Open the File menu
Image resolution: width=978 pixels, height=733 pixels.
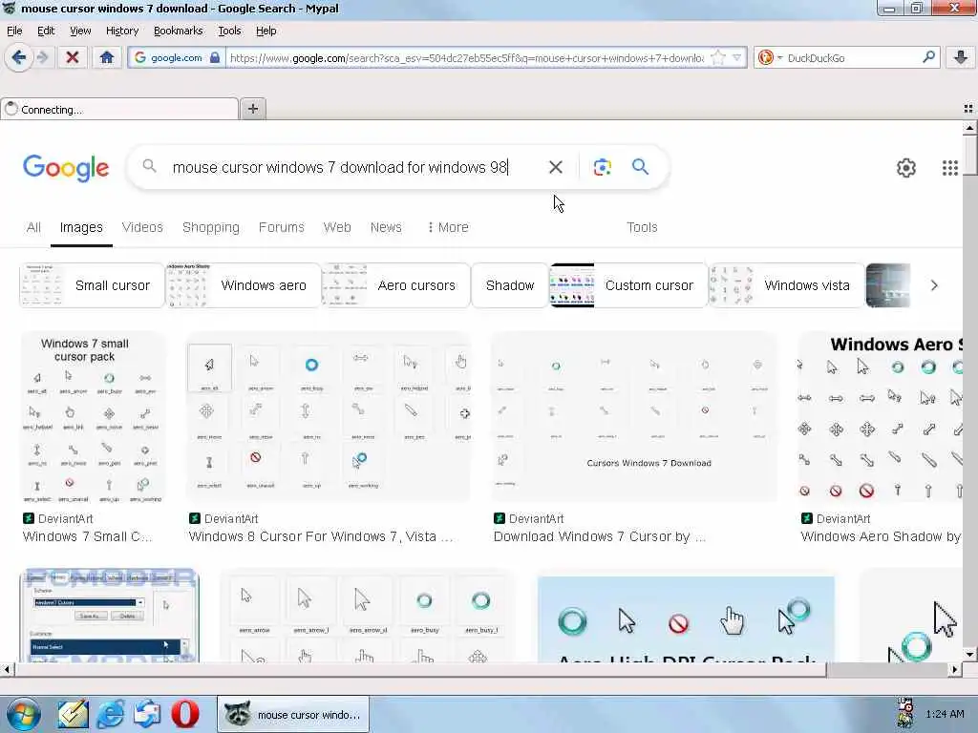[x=14, y=31]
